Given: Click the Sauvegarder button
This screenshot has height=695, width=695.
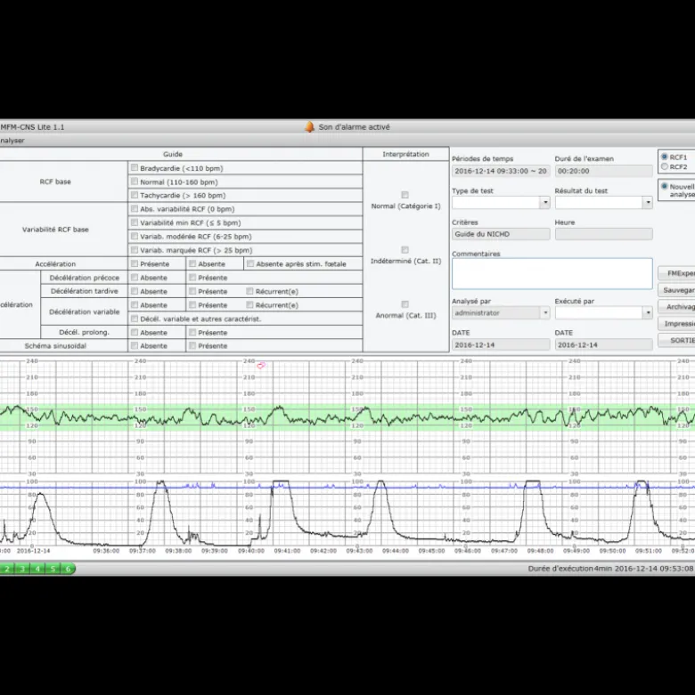Looking at the screenshot, I should point(676,290).
